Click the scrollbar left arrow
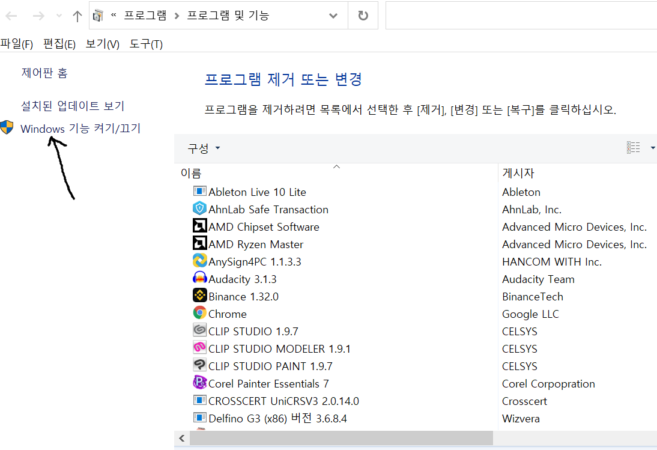Screen dimensions: 657x450 [x=182, y=438]
